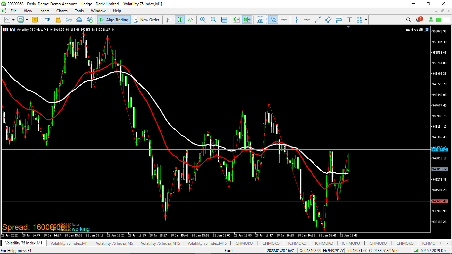Draw a vertical line
The width and height of the screenshot is (452, 254).
pyautogui.click(x=296, y=20)
